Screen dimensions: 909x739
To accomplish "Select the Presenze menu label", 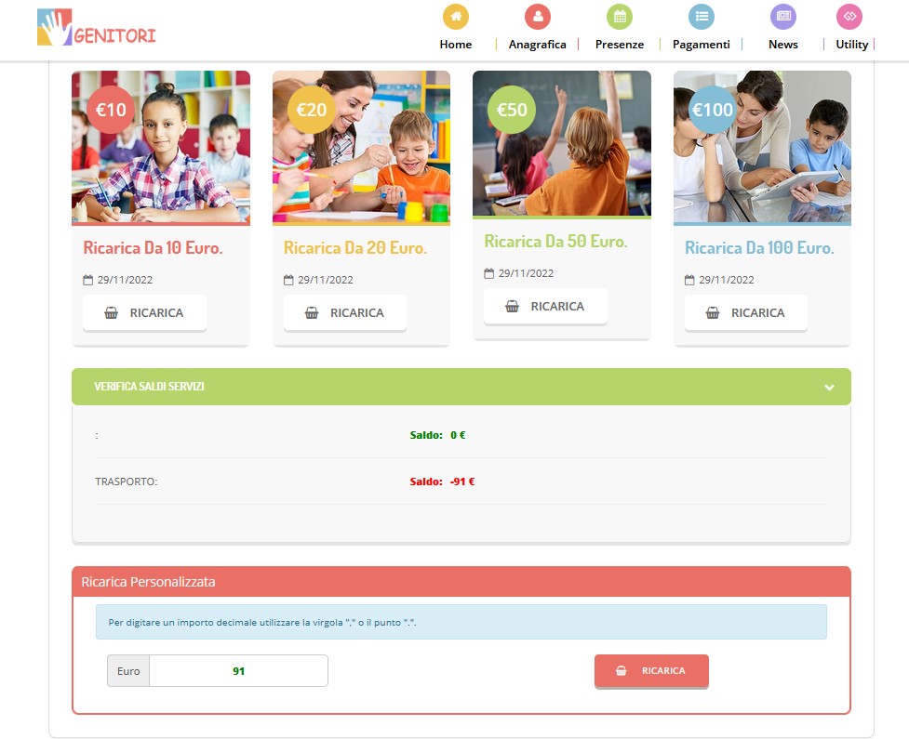I will 620,45.
